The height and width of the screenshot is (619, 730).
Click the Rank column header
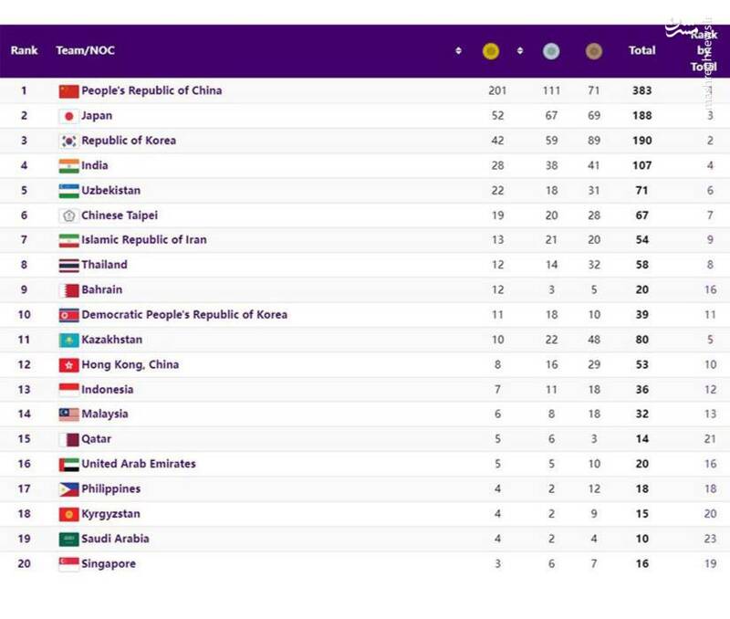(25, 51)
